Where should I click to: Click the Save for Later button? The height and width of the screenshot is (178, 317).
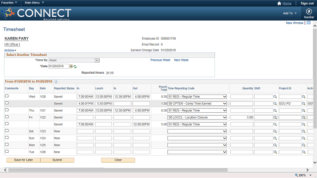click(23, 160)
